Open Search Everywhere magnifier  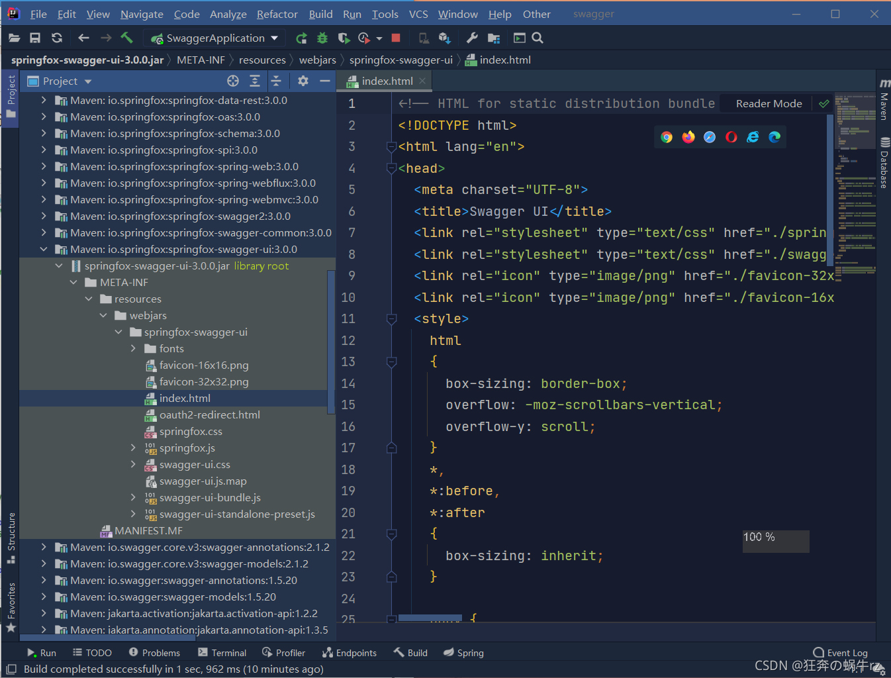(x=538, y=38)
